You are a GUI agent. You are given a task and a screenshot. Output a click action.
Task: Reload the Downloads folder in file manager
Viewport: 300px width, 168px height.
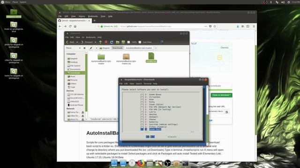112,42
